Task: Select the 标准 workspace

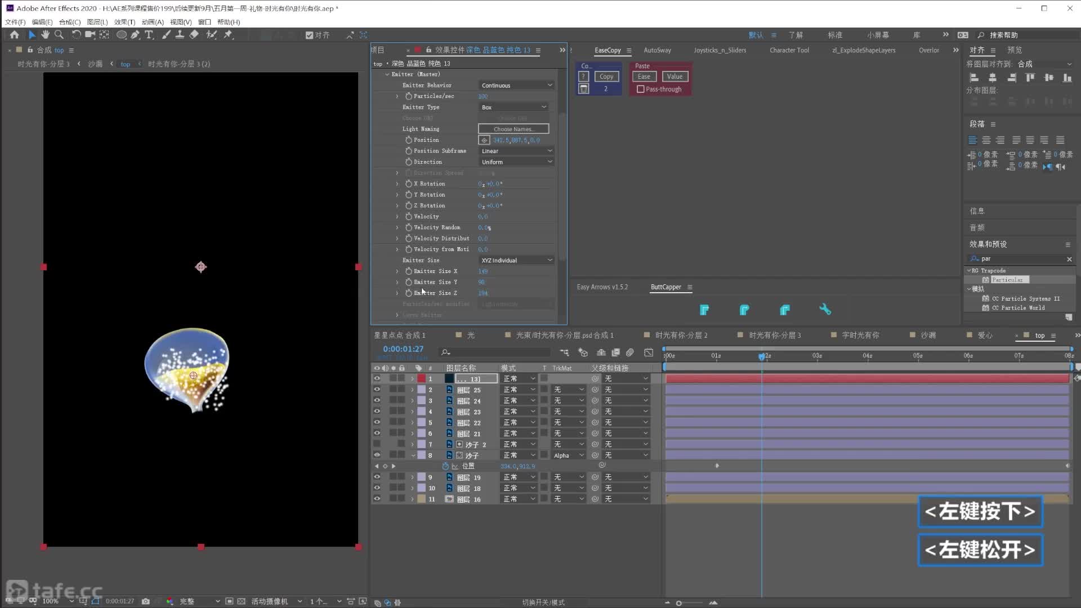Action: (835, 35)
